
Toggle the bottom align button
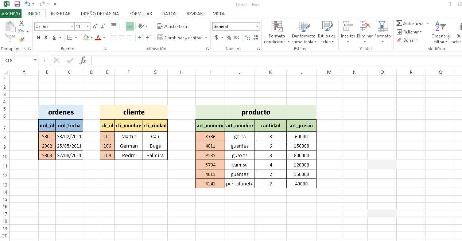coord(129,26)
